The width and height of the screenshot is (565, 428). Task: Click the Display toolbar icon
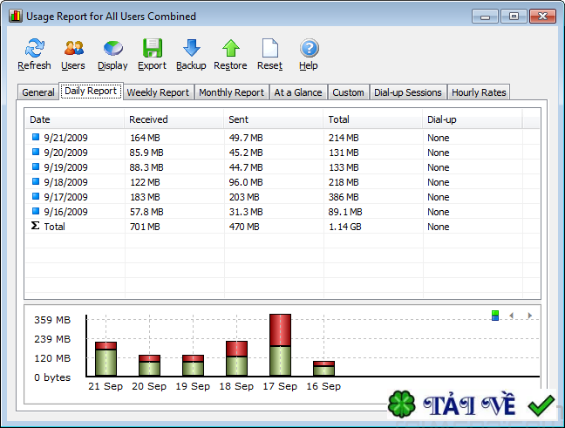112,49
